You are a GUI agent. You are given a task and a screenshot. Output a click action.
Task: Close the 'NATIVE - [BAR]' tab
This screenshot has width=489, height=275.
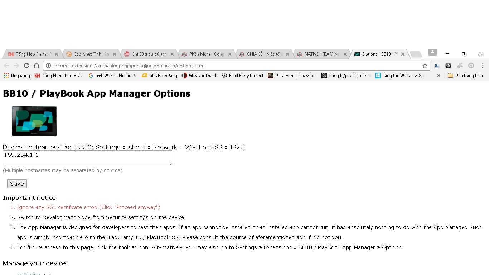point(345,54)
